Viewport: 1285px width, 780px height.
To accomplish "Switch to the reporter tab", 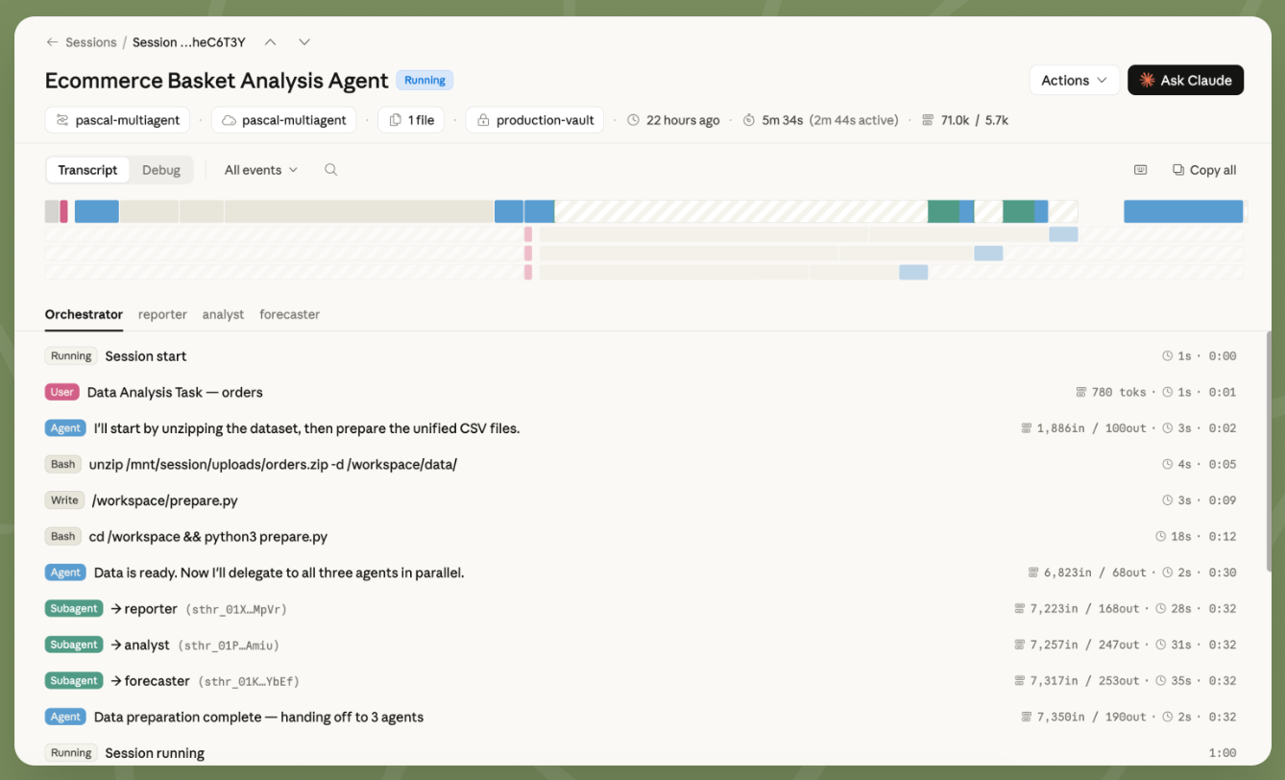I will point(162,314).
